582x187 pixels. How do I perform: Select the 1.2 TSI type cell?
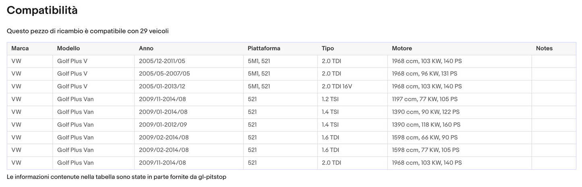pos(330,99)
